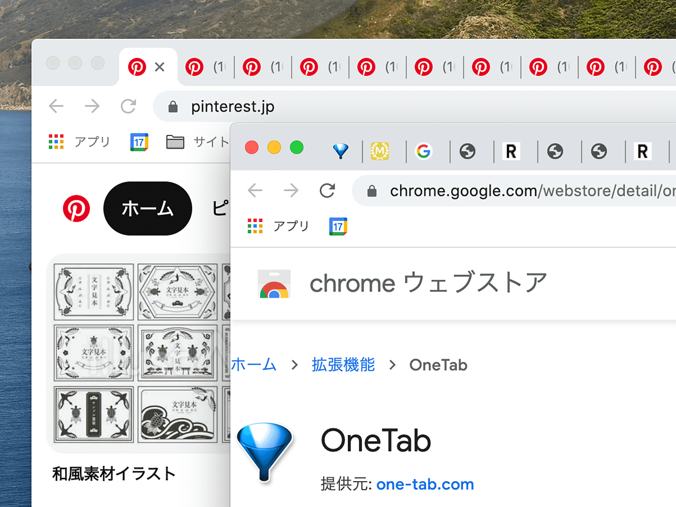Click アプリ label in Web Store window

(291, 226)
